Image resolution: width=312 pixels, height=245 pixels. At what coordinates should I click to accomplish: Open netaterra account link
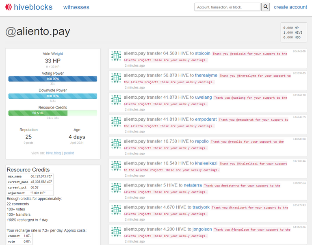pos(193,185)
